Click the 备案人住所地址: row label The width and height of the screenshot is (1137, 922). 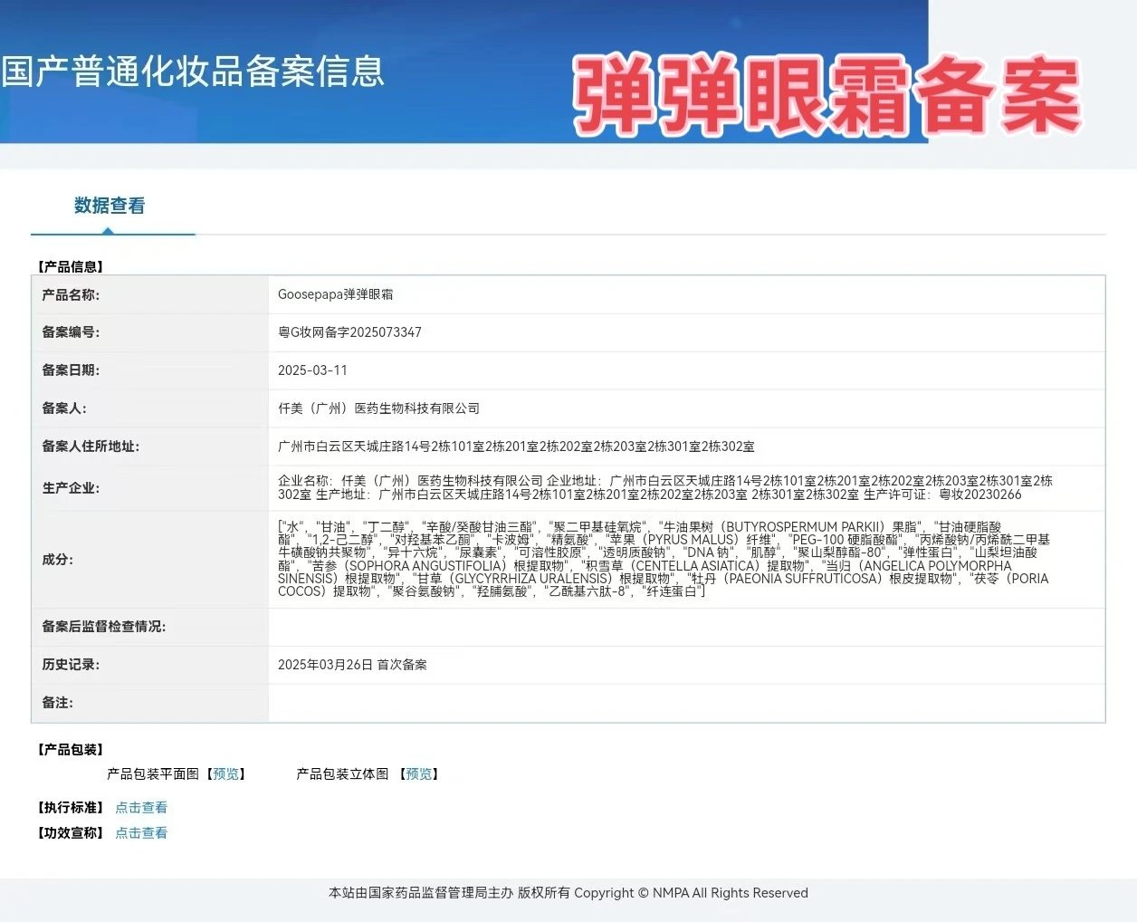pyautogui.click(x=91, y=447)
